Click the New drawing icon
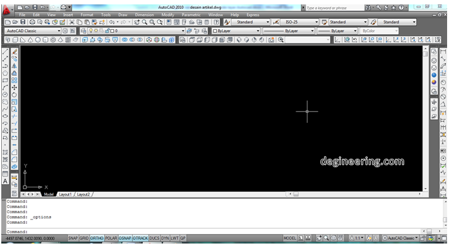449x246 pixels. 8,22
